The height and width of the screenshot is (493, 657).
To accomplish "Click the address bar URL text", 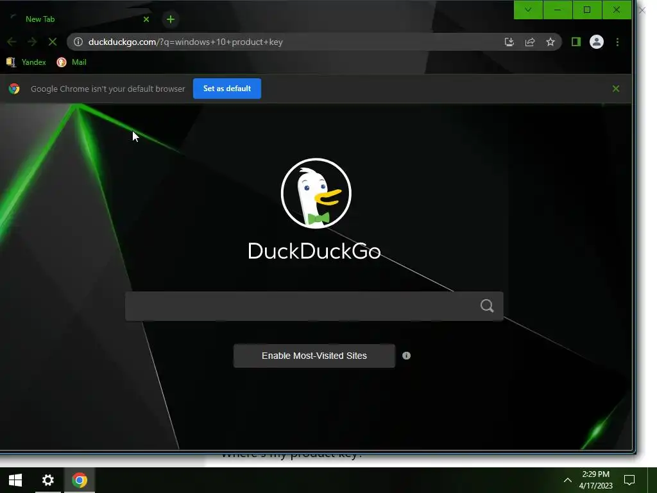I will 185,42.
